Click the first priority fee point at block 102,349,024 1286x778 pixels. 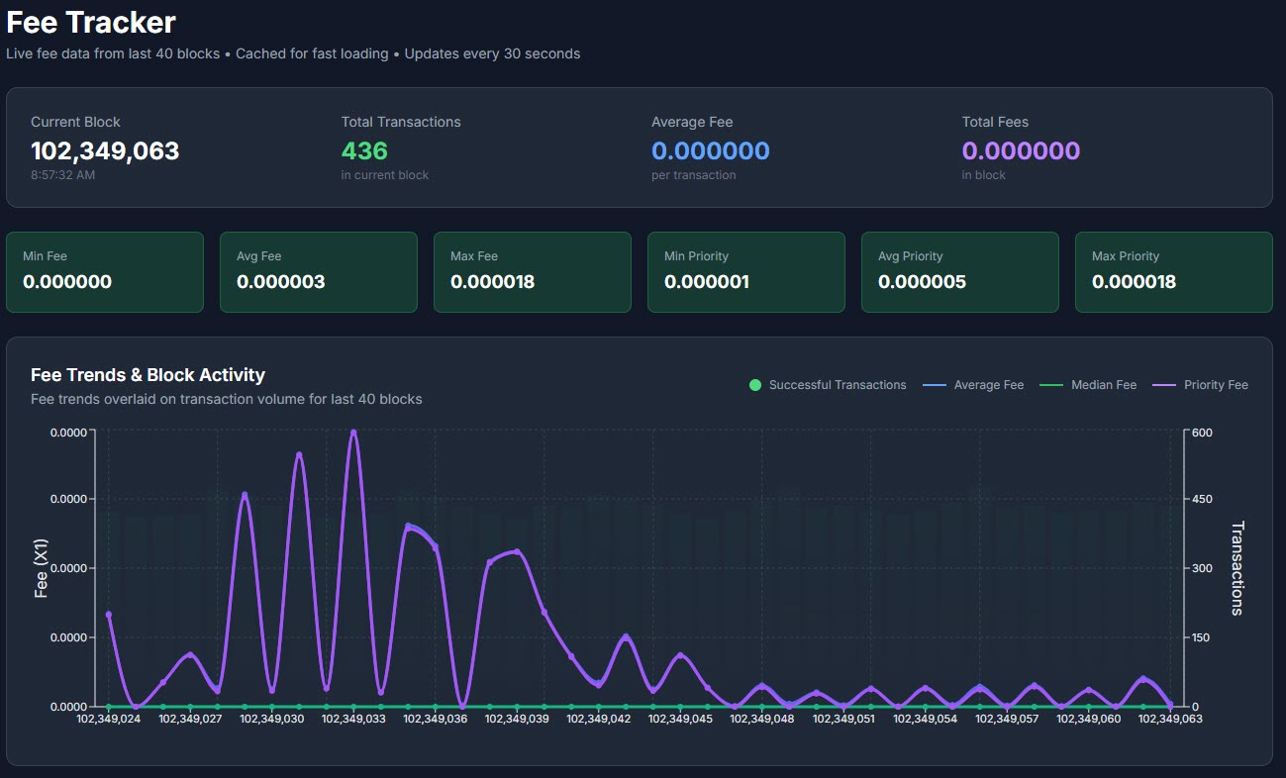109,615
